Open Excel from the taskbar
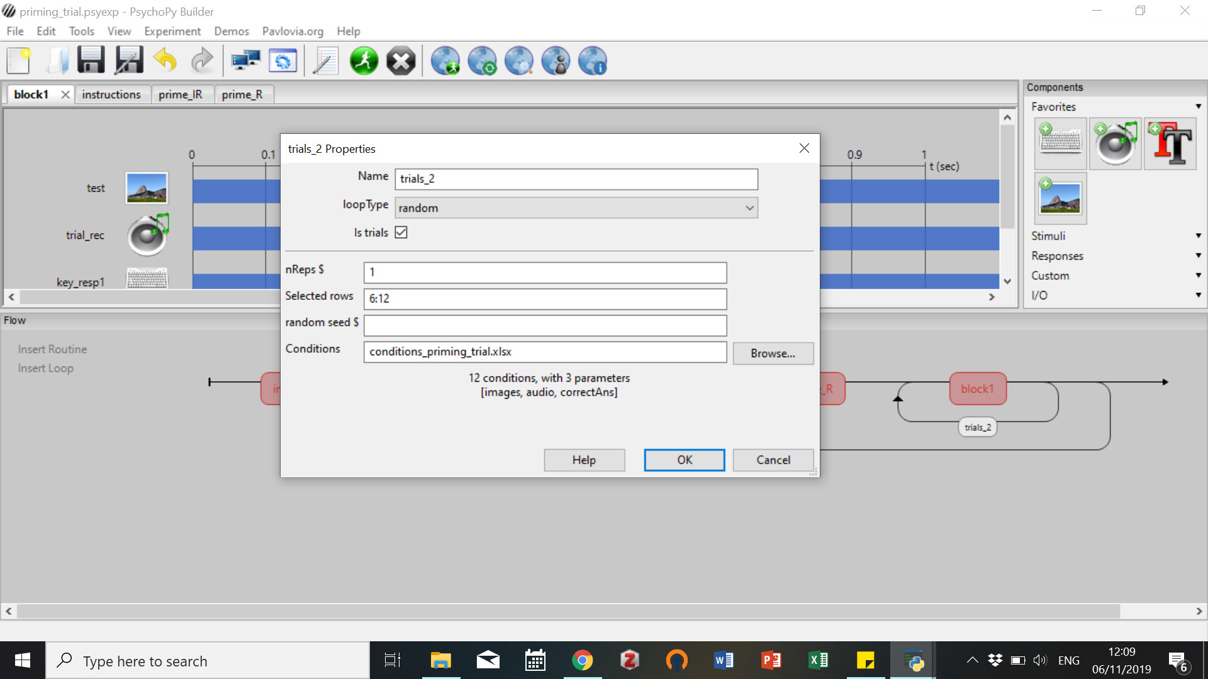Screen dimensions: 1208x679 coord(818,660)
